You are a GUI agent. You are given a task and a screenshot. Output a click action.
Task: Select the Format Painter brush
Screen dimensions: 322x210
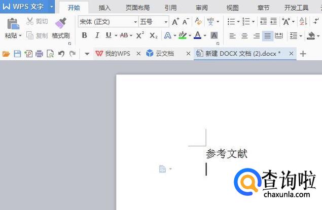(61, 23)
